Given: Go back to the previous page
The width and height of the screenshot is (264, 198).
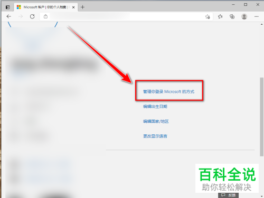Looking at the screenshot, I should pos(9,16).
